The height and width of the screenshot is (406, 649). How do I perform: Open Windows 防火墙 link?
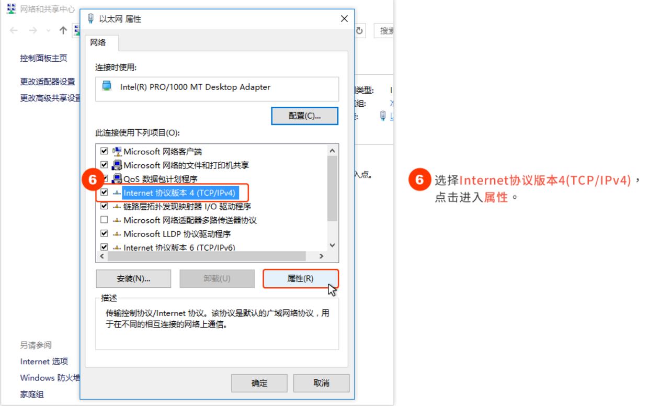coord(50,378)
